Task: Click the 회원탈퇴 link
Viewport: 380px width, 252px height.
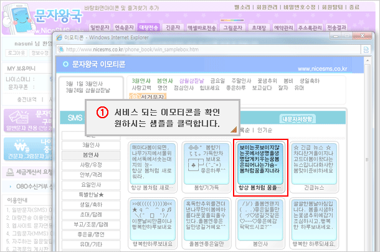Action: (x=332, y=7)
